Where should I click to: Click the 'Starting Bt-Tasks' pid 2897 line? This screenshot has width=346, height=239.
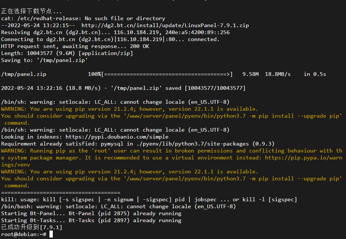point(91,220)
